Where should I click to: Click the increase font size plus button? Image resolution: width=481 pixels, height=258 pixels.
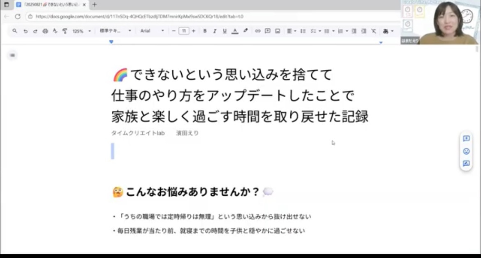coord(194,31)
